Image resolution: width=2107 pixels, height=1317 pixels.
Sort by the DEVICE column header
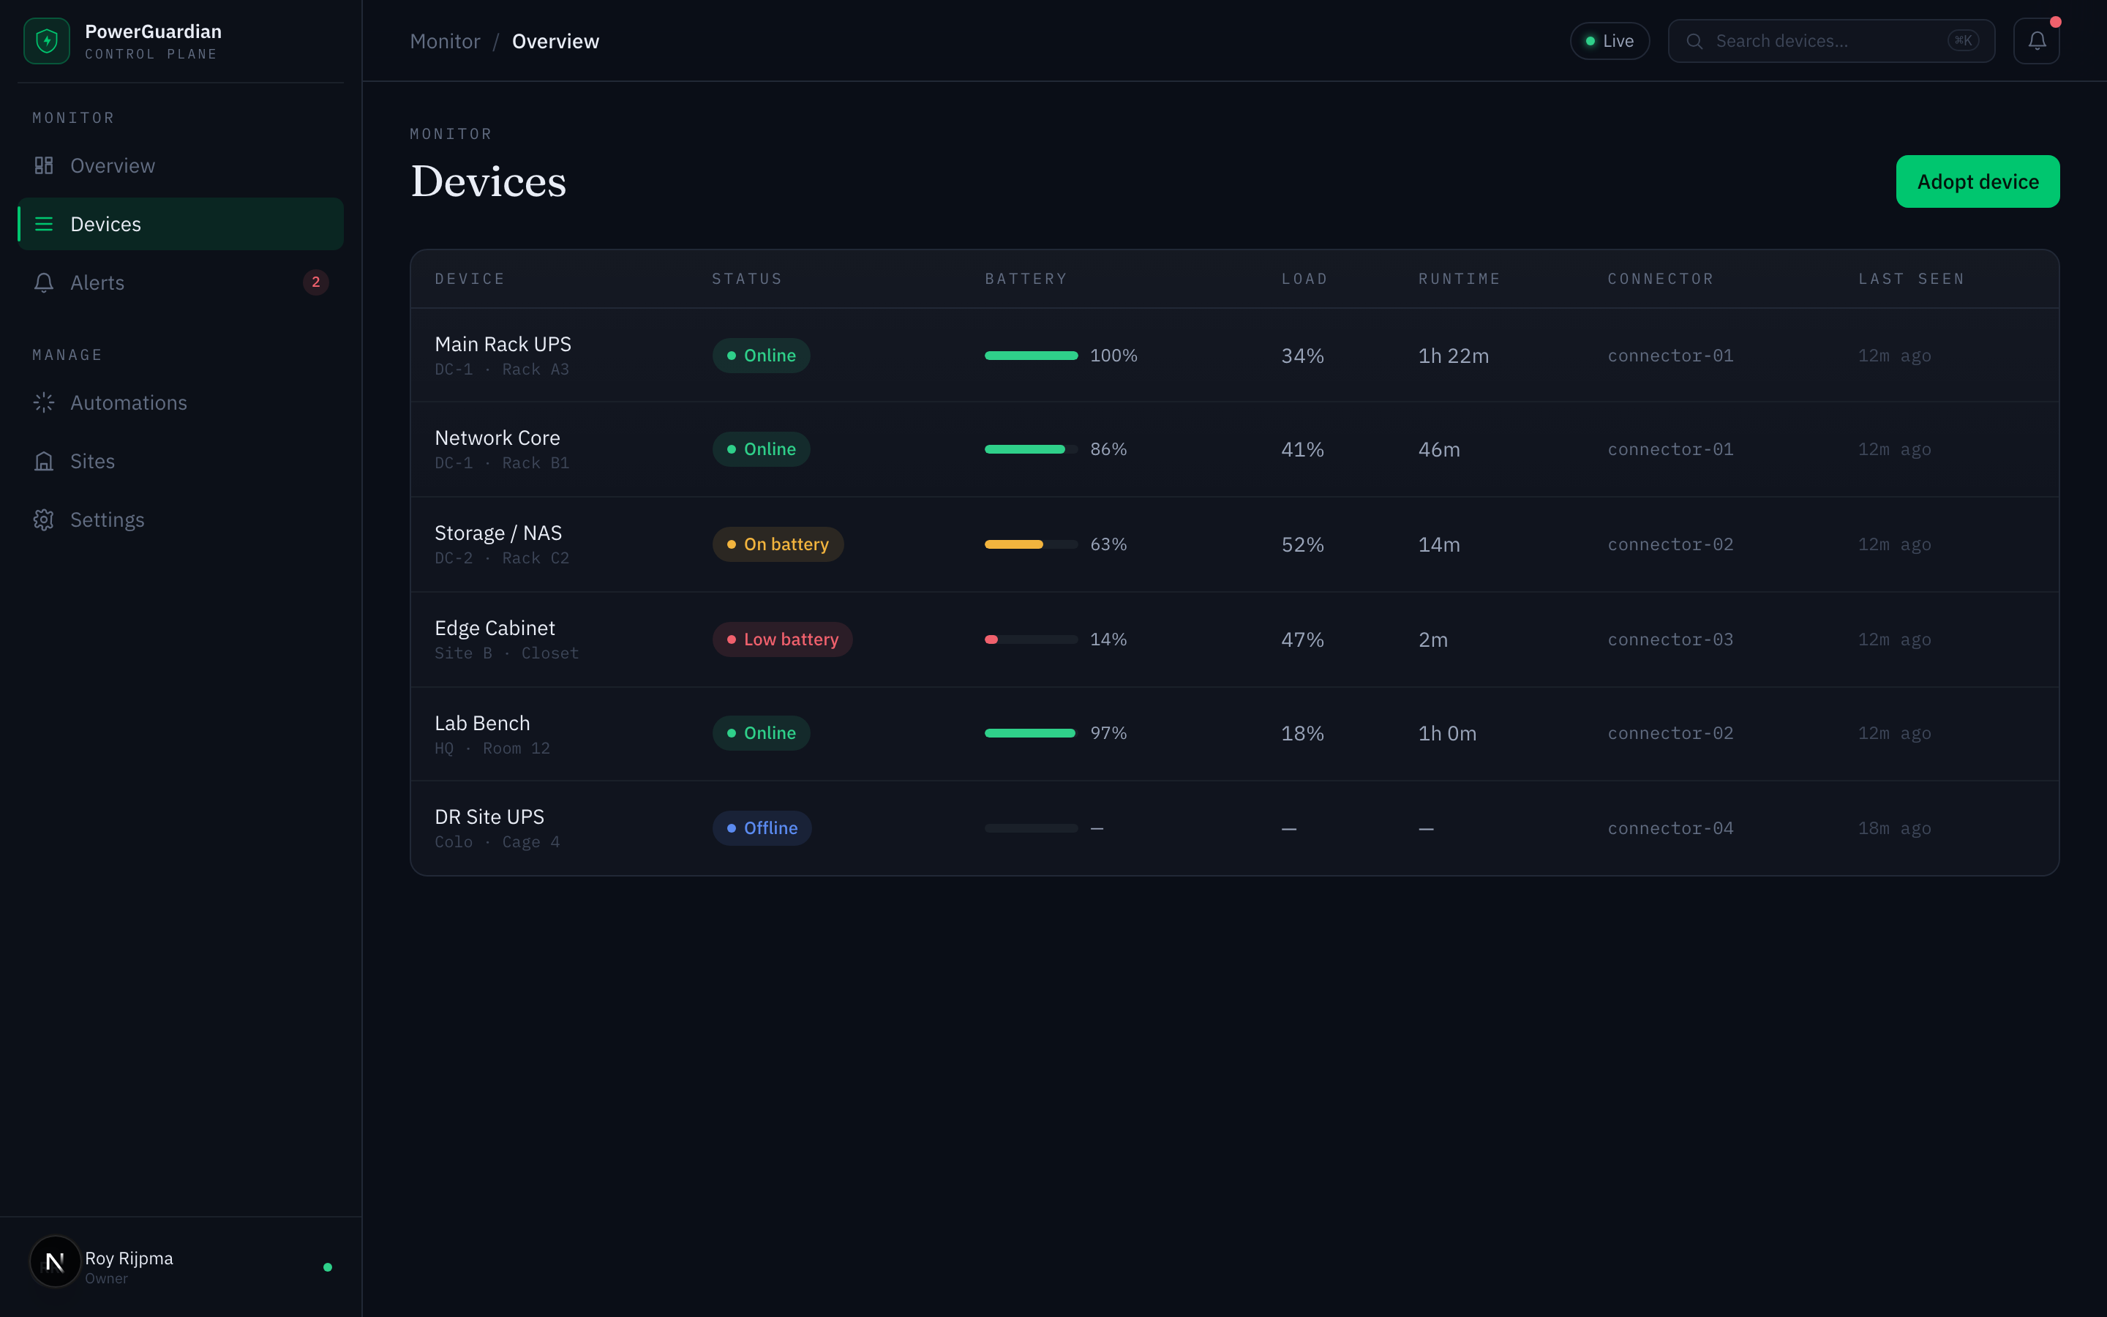[x=470, y=279]
